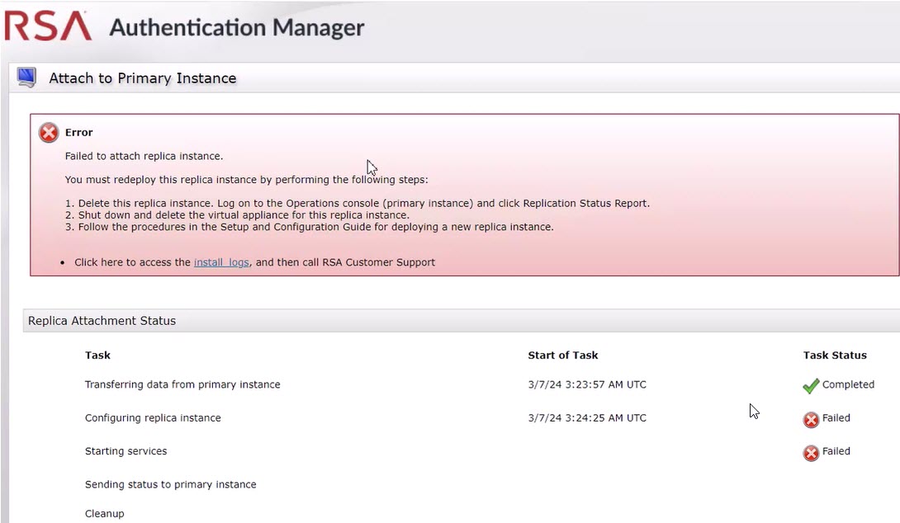
Task: Click the red failed icon for Configuring replica instance
Action: tap(811, 419)
